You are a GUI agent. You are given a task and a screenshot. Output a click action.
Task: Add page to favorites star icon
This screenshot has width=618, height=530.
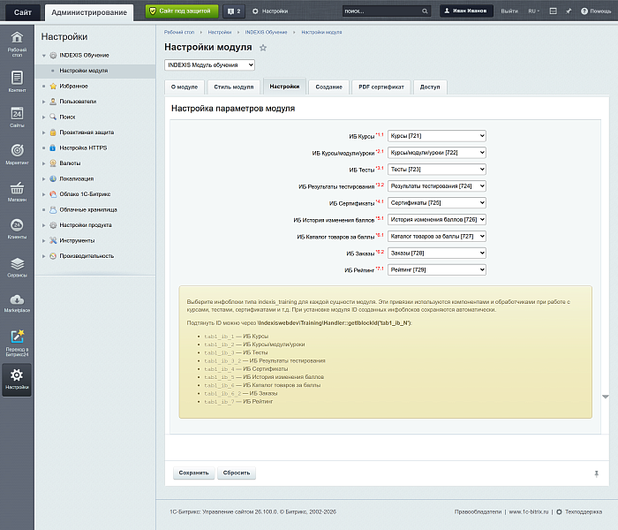click(x=263, y=48)
